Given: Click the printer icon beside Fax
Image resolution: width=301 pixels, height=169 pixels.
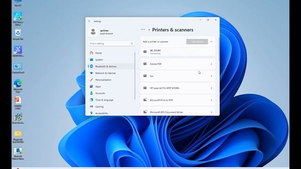Looking at the screenshot, I should tap(145, 76).
